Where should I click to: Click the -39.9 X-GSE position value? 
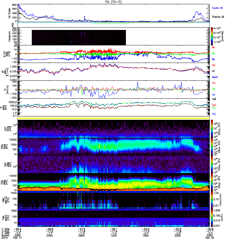pos(18,229)
